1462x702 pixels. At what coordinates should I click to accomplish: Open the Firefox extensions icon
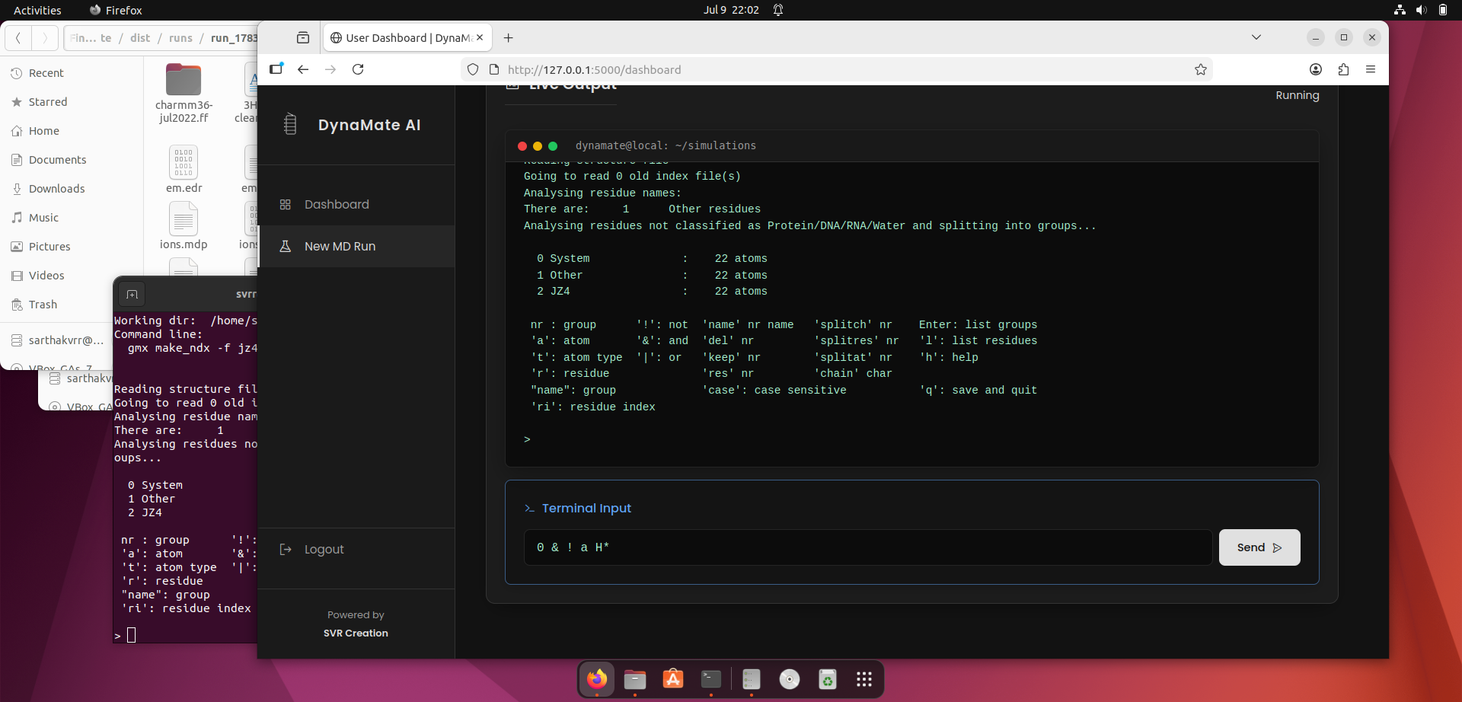(1343, 69)
